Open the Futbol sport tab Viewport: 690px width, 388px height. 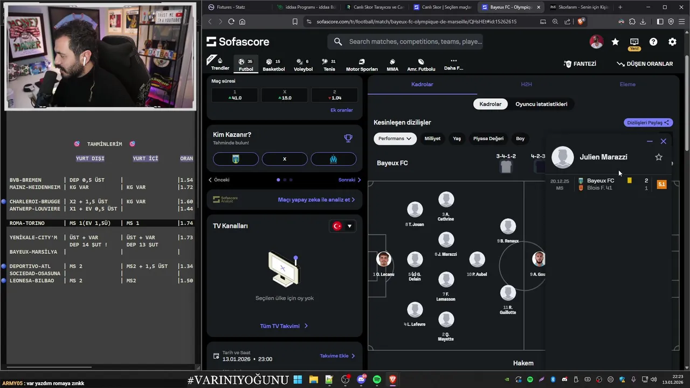246,65
